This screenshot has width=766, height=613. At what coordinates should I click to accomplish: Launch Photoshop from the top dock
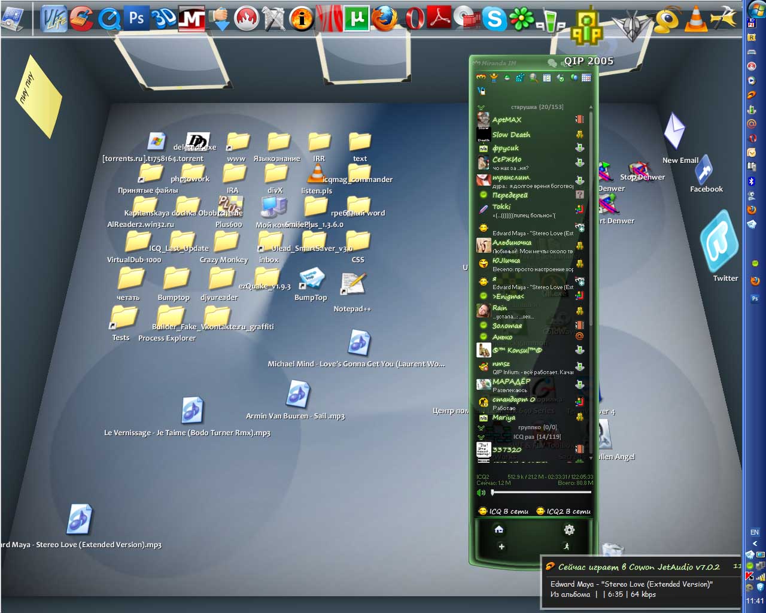[136, 19]
